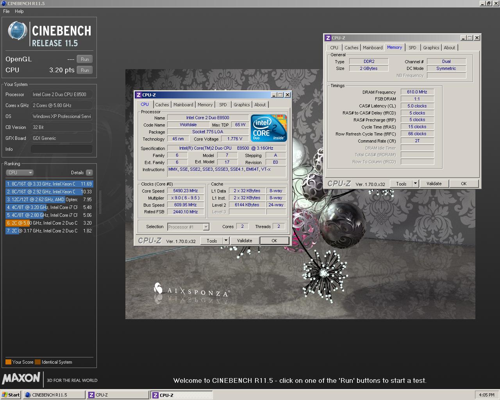The height and width of the screenshot is (400, 500).
Task: Click Tools button in CPU-Z Memory window
Action: coord(401,184)
